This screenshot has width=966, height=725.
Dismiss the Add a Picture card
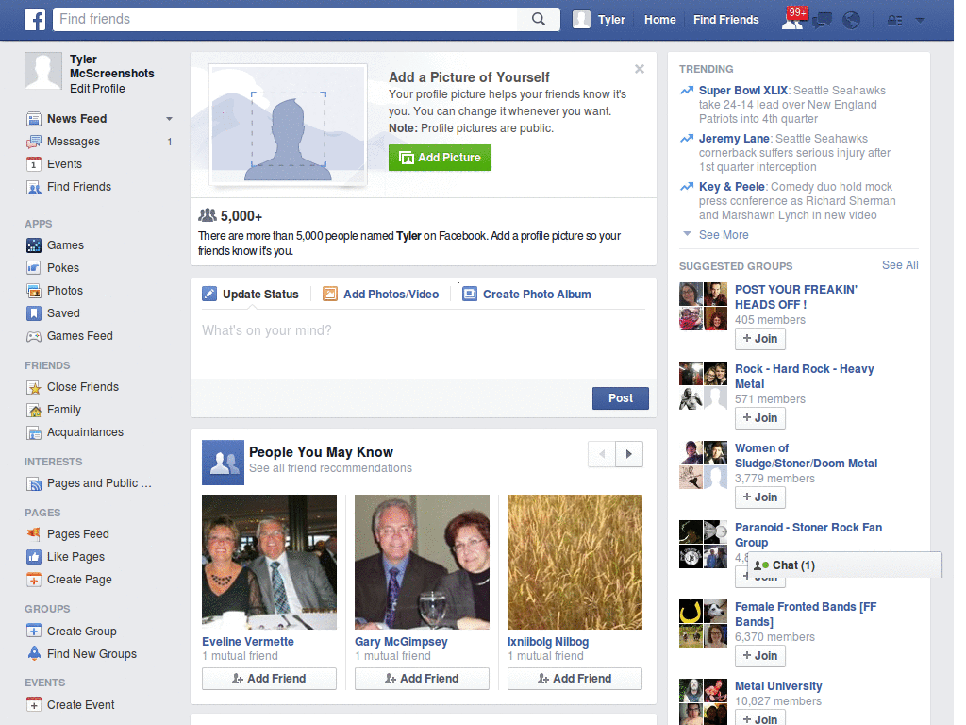[x=640, y=69]
